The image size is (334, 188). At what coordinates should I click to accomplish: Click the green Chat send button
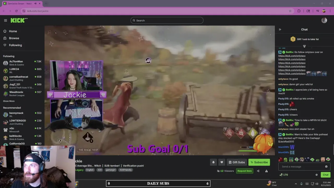click(326, 175)
